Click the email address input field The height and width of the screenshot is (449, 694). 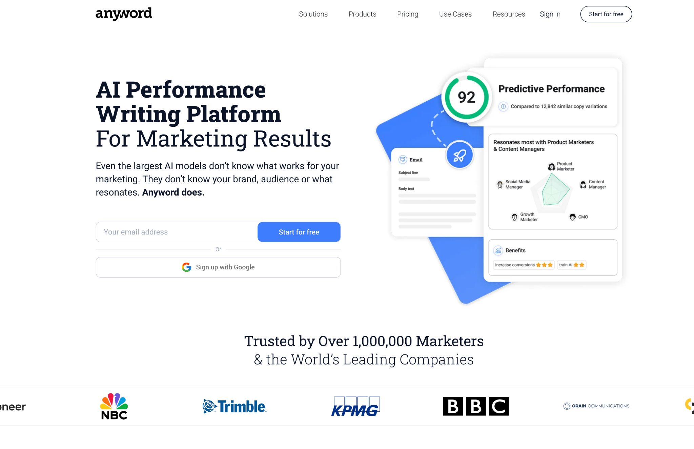(x=177, y=231)
